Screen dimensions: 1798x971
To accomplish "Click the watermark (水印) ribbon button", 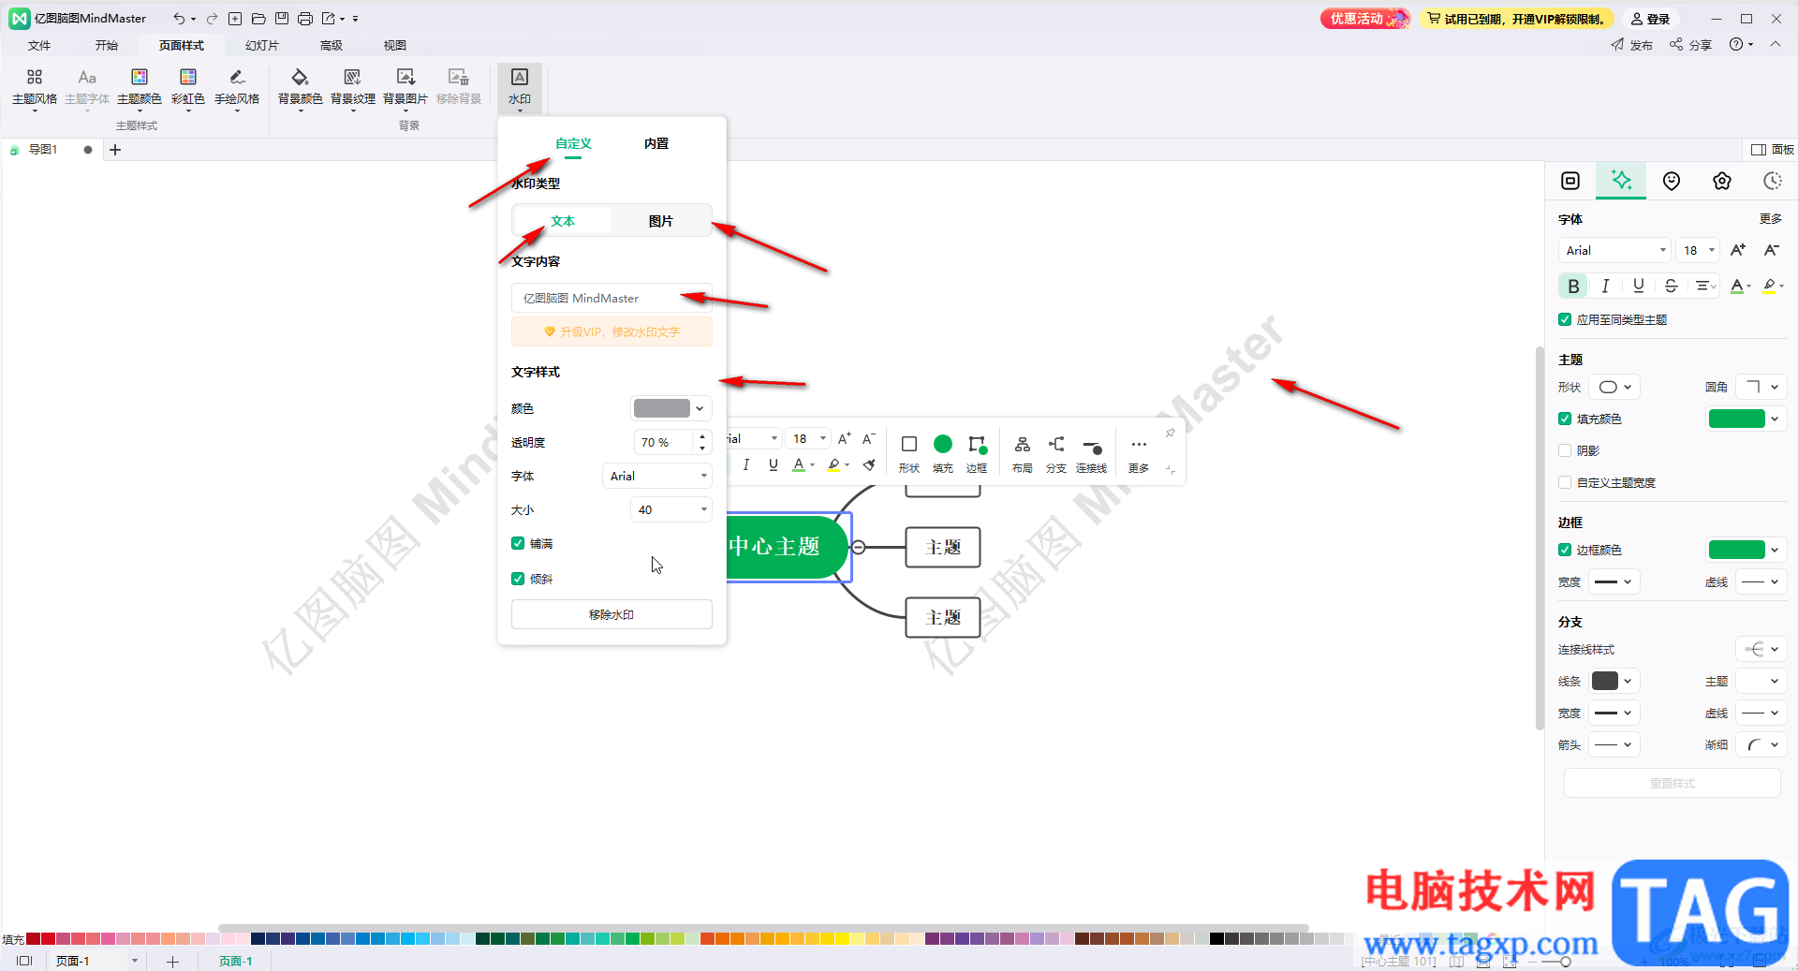I will pyautogui.click(x=520, y=87).
